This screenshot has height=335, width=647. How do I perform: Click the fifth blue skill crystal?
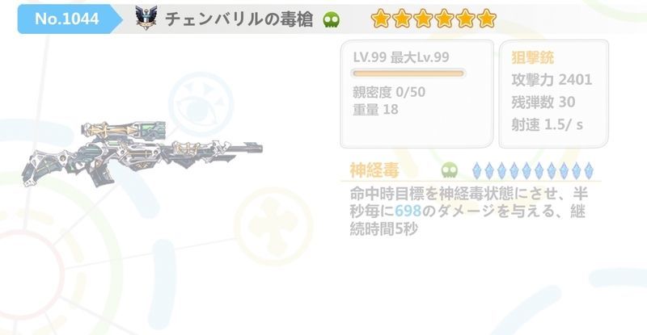[526, 170]
